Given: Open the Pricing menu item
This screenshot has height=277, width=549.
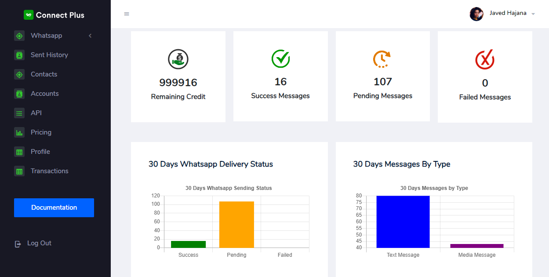Looking at the screenshot, I should (x=41, y=132).
